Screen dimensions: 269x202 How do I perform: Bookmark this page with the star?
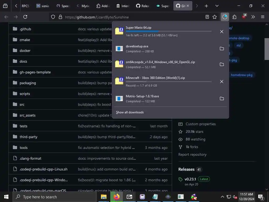click(x=215, y=17)
